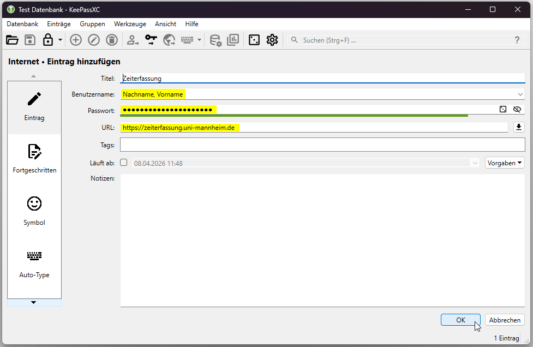Copy URL via the toolbar globe icon
Viewport: 533px width, 347px height.
pos(169,40)
